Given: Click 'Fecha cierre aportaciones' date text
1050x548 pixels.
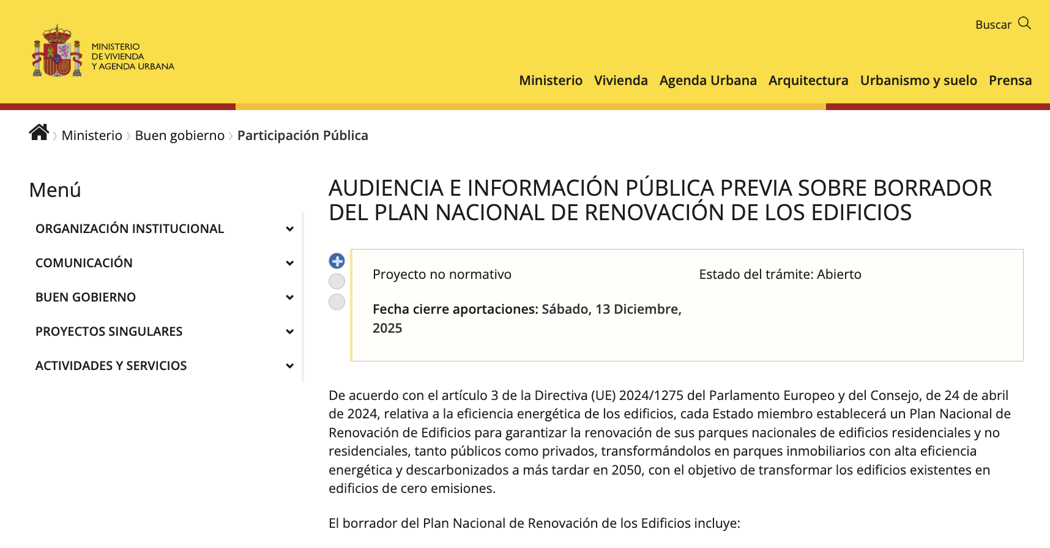Looking at the screenshot, I should 527,319.
